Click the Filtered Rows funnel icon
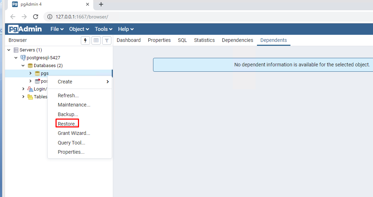Image resolution: width=373 pixels, height=197 pixels. (x=107, y=40)
